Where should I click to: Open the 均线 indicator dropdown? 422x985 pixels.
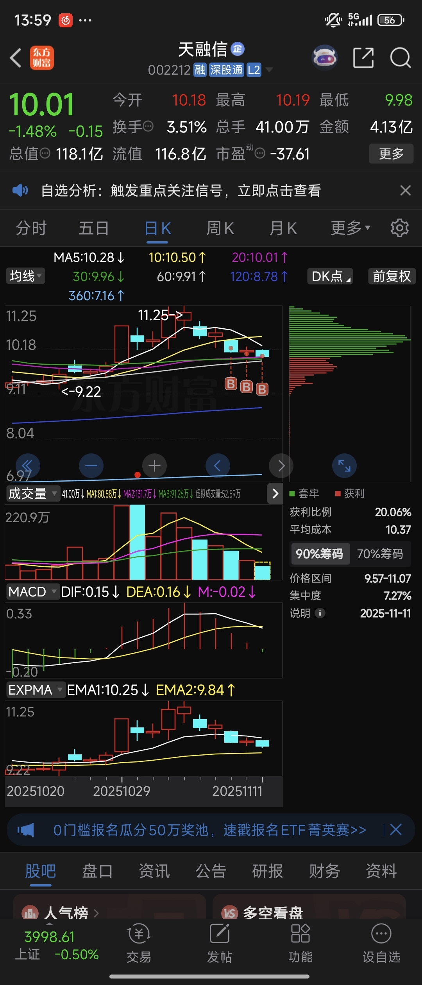tap(25, 276)
